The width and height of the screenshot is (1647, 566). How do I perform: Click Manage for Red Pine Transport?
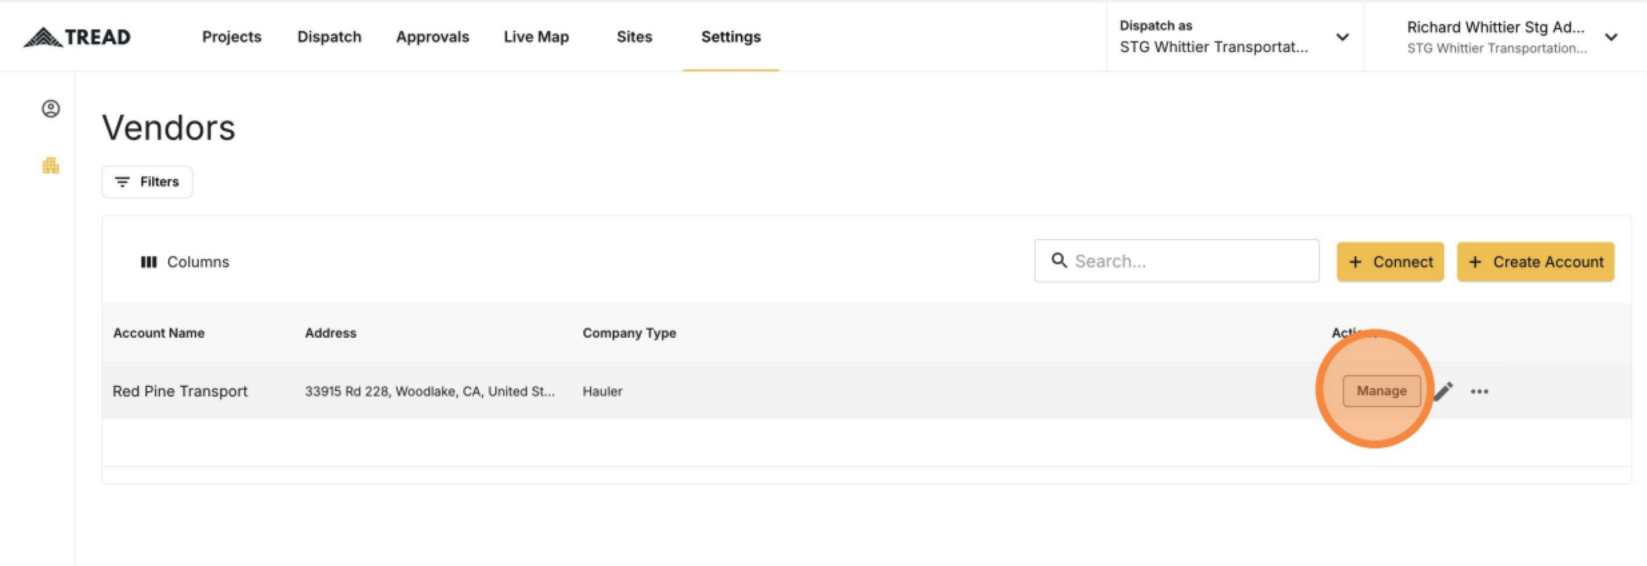pos(1381,391)
